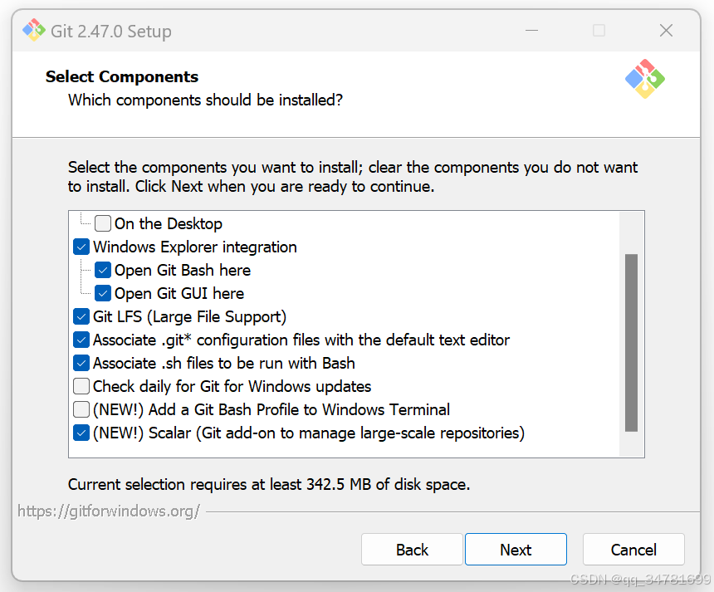Viewport: 714px width, 592px height.
Task: Uncheck Open Git Bash here
Action: (x=103, y=270)
